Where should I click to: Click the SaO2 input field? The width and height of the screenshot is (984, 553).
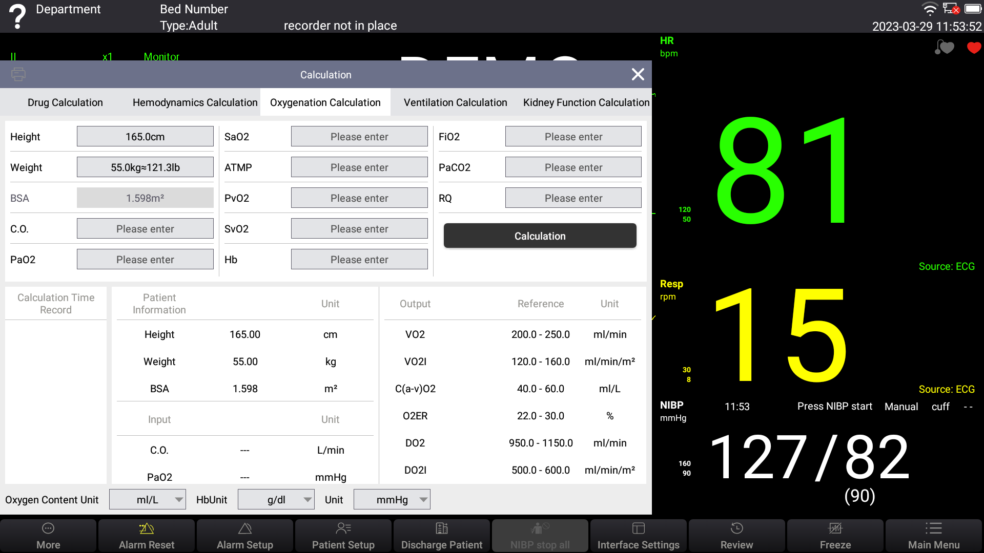(x=359, y=137)
